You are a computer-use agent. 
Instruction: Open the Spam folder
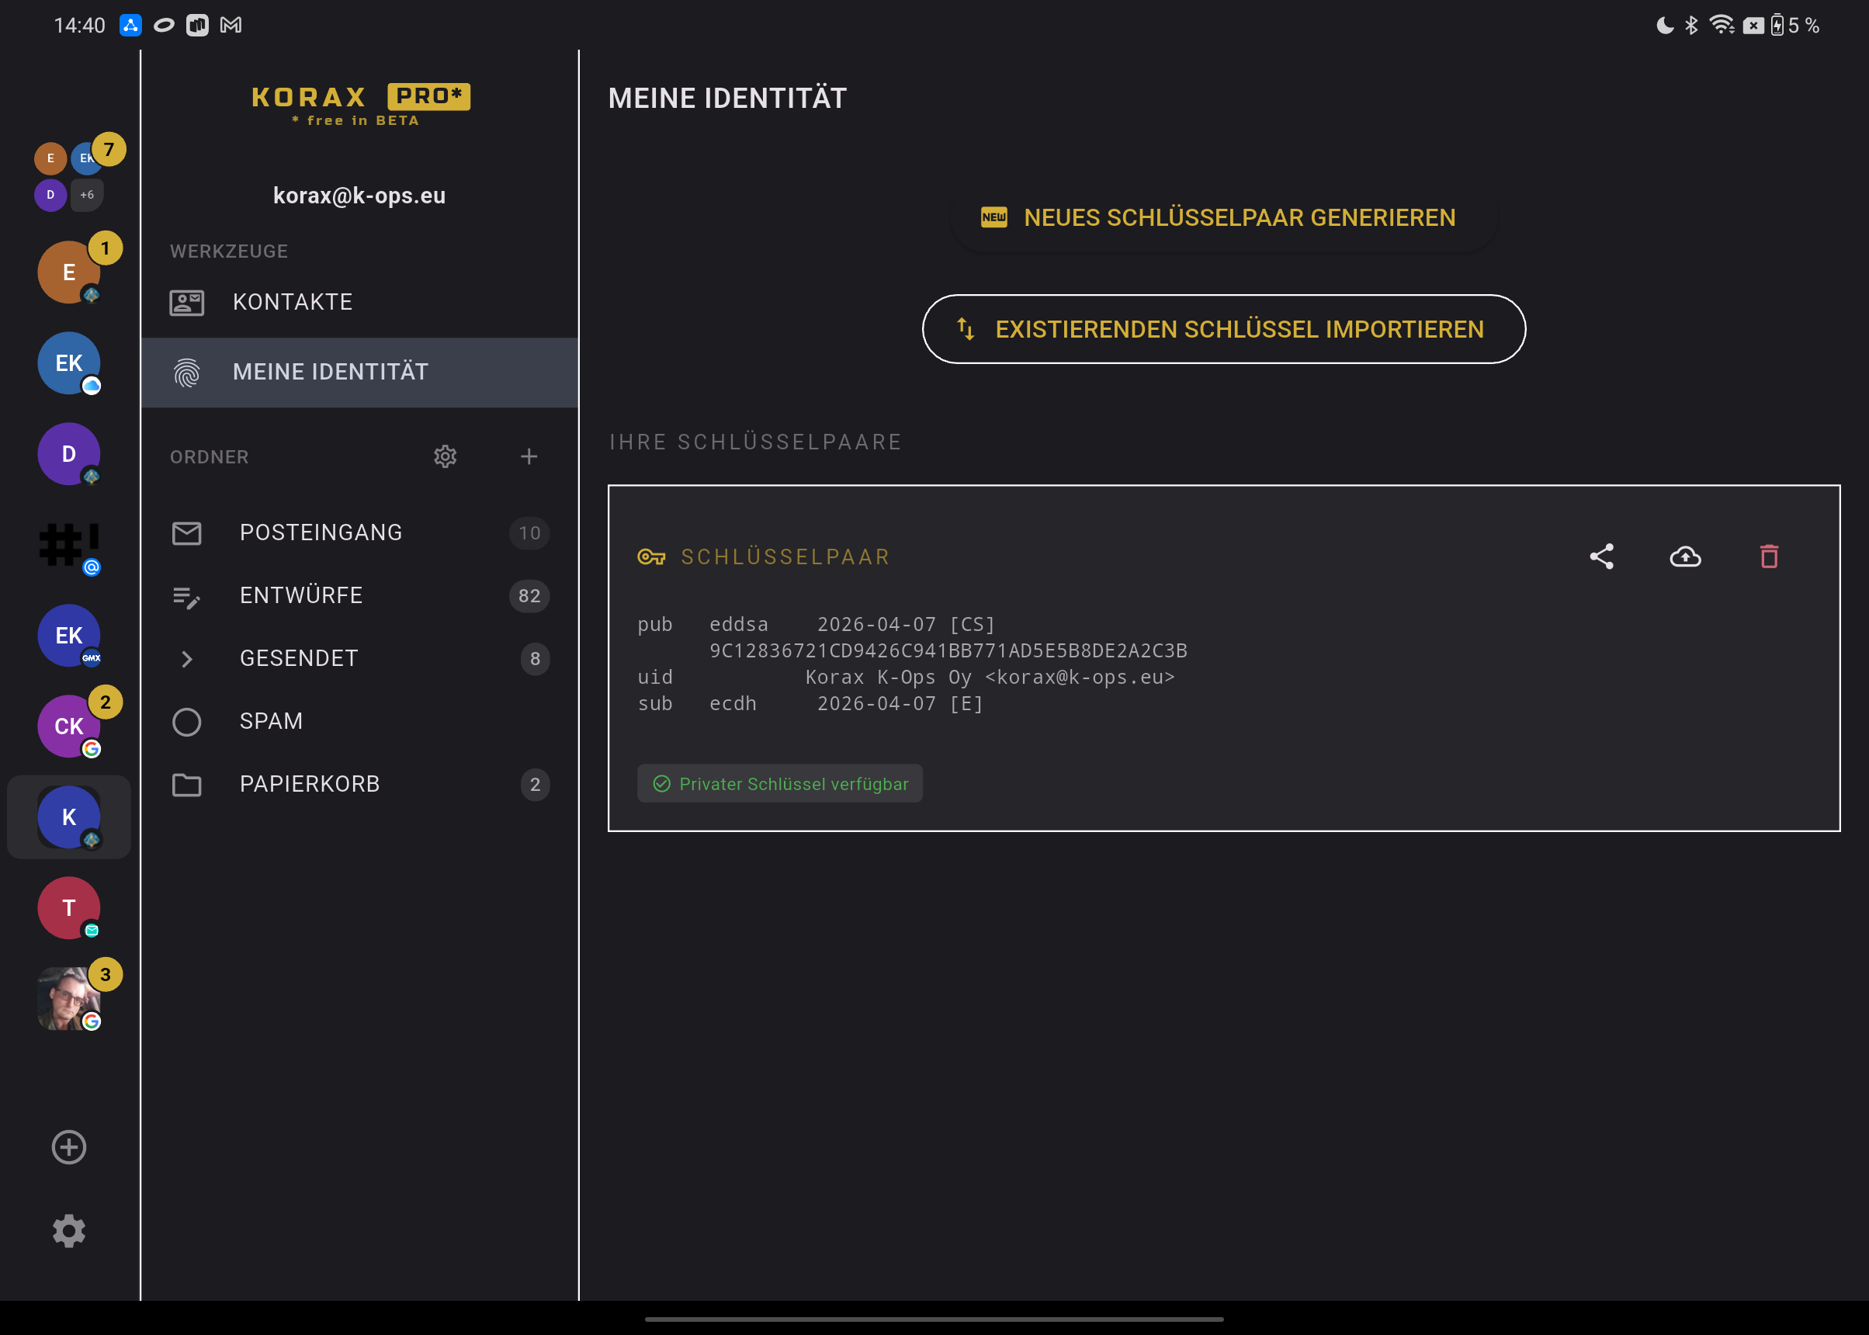pyautogui.click(x=360, y=722)
